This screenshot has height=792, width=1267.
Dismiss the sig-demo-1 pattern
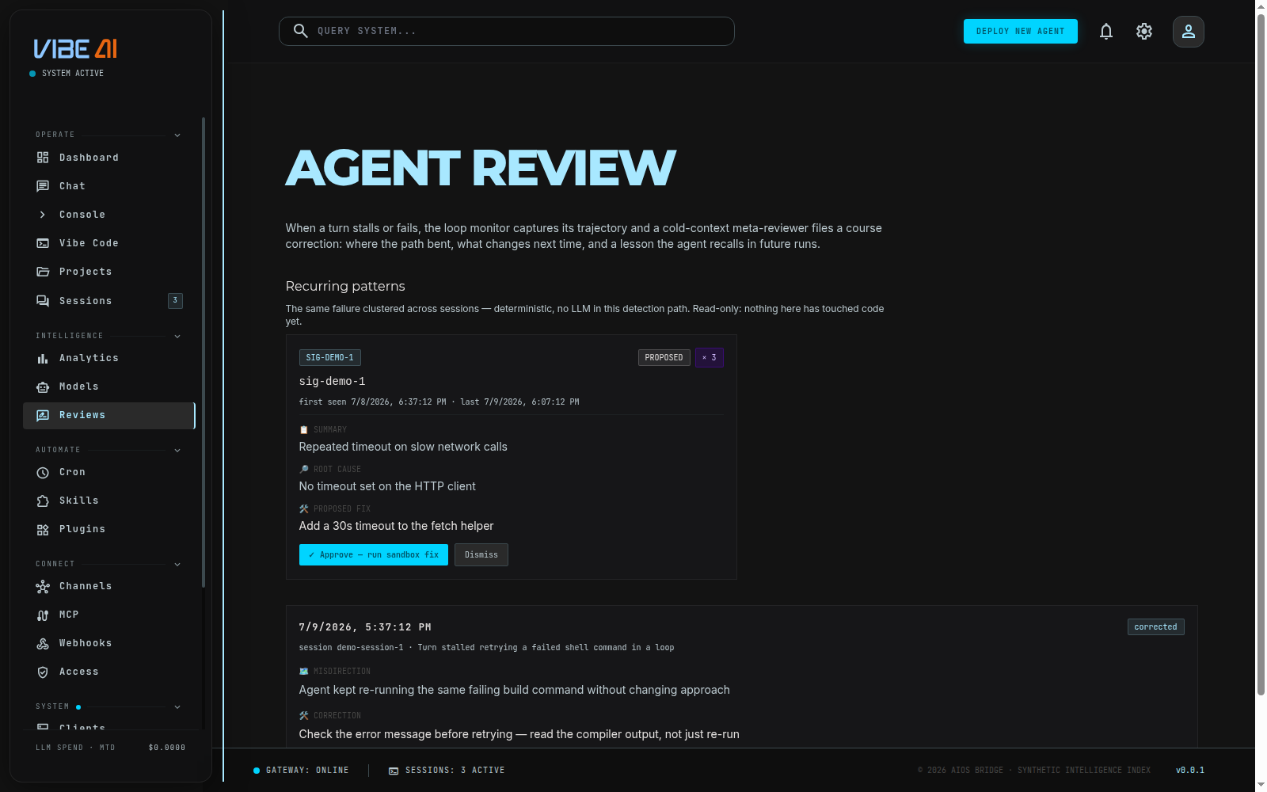click(481, 555)
